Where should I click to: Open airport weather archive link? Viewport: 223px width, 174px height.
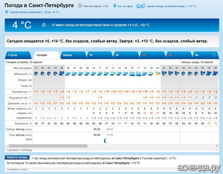[x=35, y=12]
